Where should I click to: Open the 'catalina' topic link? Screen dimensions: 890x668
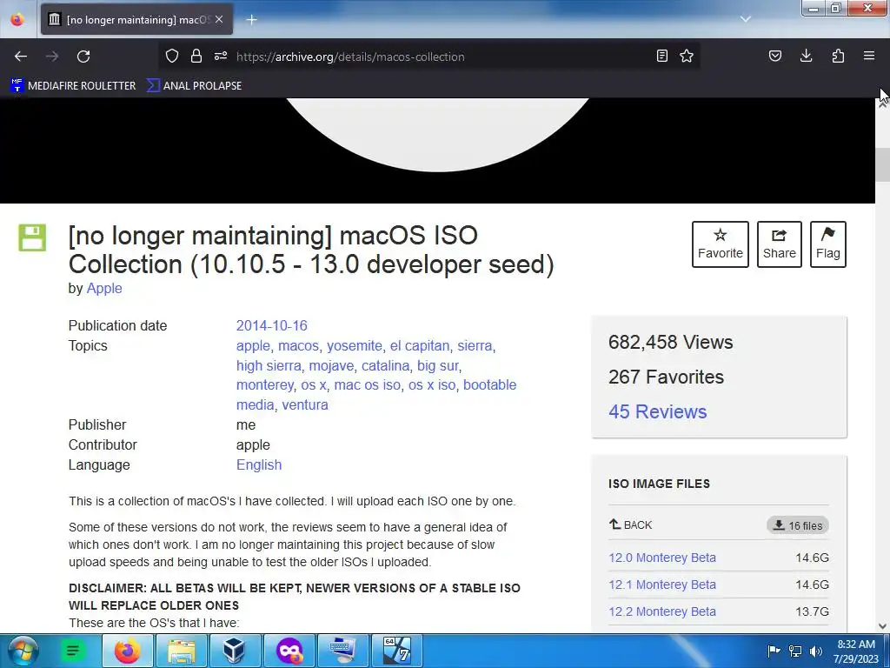tap(385, 365)
